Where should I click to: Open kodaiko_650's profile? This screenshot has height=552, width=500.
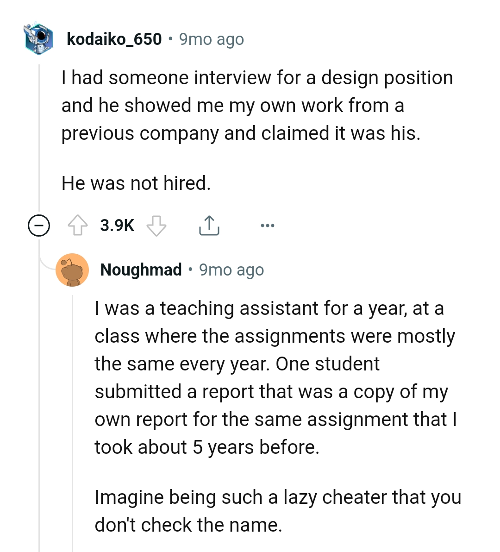(114, 39)
